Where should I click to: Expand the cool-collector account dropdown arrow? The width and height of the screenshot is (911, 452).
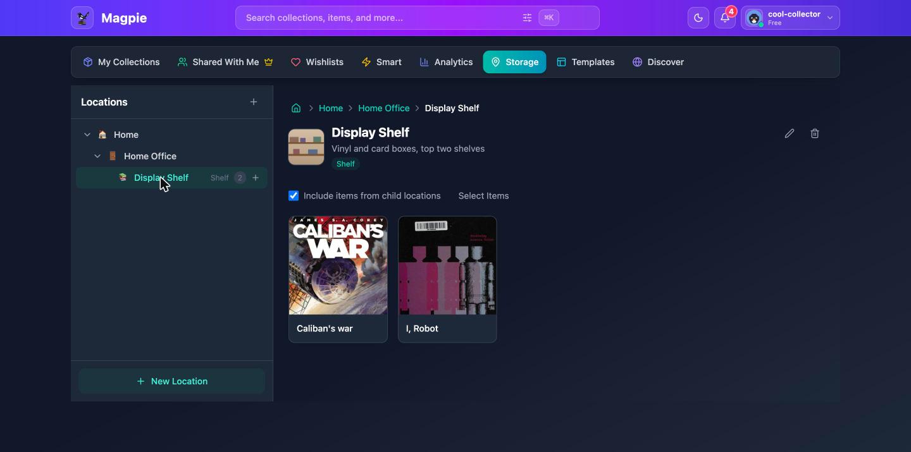tap(830, 18)
